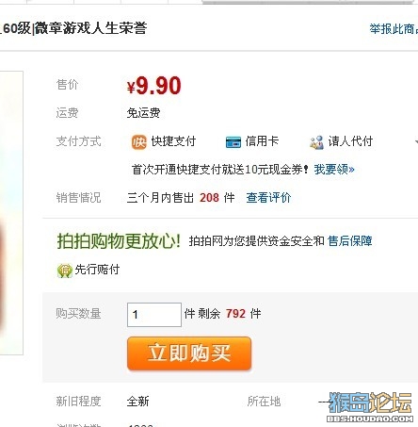
Task: Click the 立即购买 buy button
Action: pyautogui.click(x=189, y=353)
